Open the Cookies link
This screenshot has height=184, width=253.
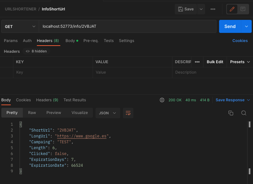point(240,41)
